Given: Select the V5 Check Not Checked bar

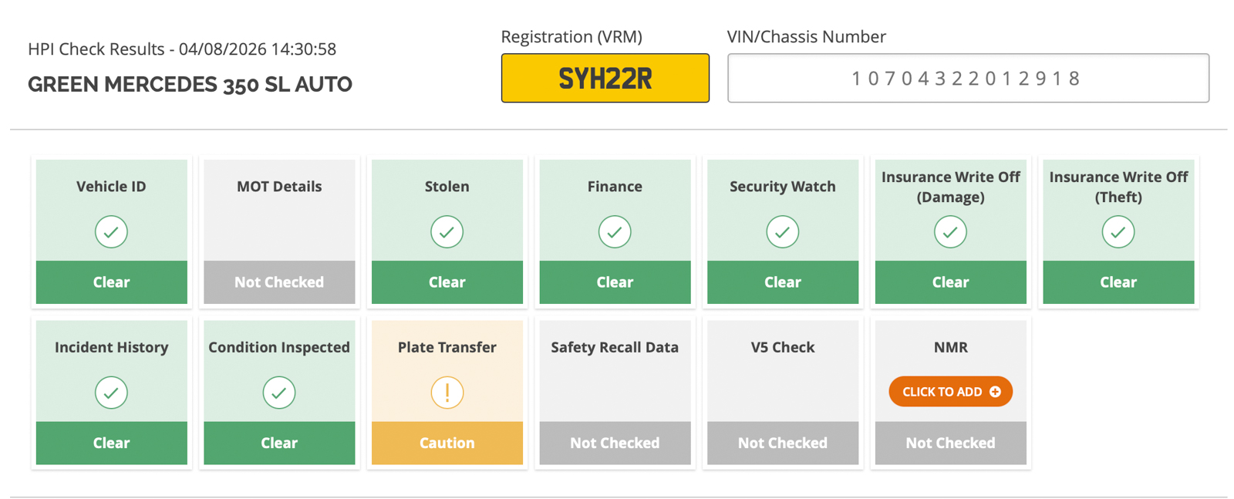Looking at the screenshot, I should tap(782, 443).
